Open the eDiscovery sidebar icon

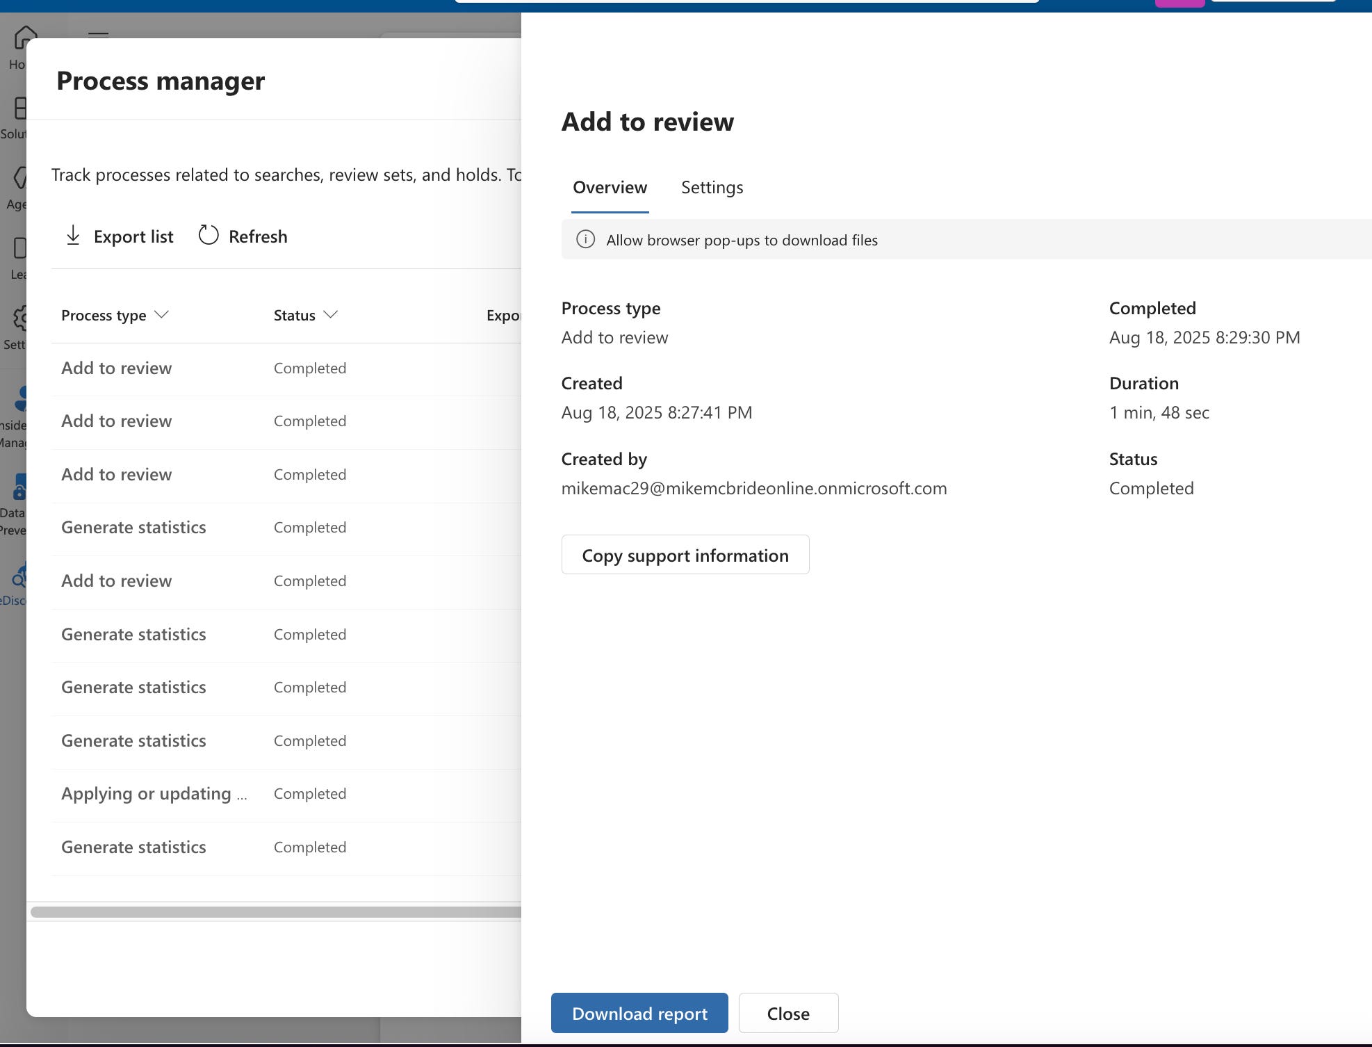coord(19,577)
